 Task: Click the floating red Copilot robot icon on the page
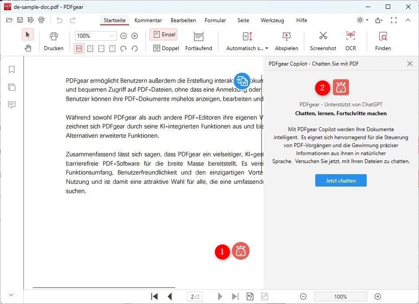click(241, 251)
